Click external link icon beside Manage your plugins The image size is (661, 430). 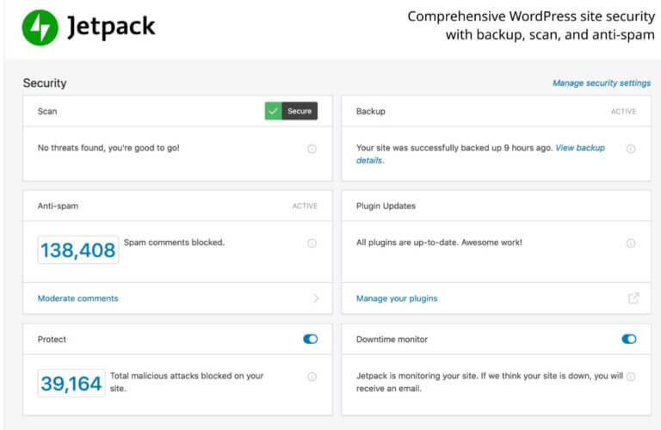click(x=633, y=298)
